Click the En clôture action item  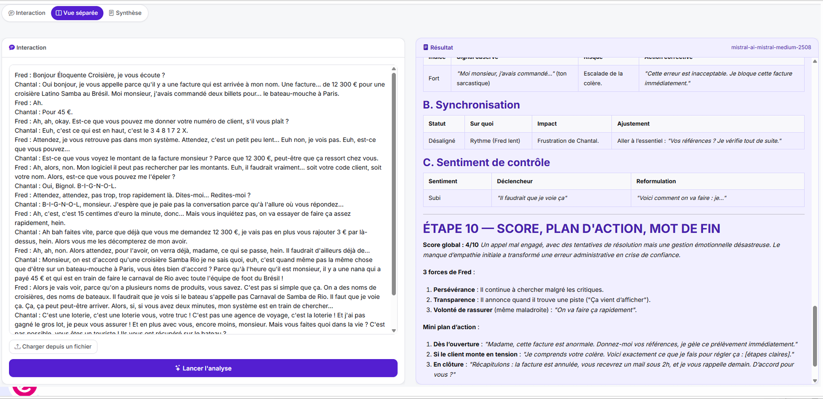pos(614,370)
